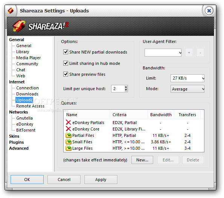Select the Internet category heading
Screen dimensions: 224x198
click(17, 82)
